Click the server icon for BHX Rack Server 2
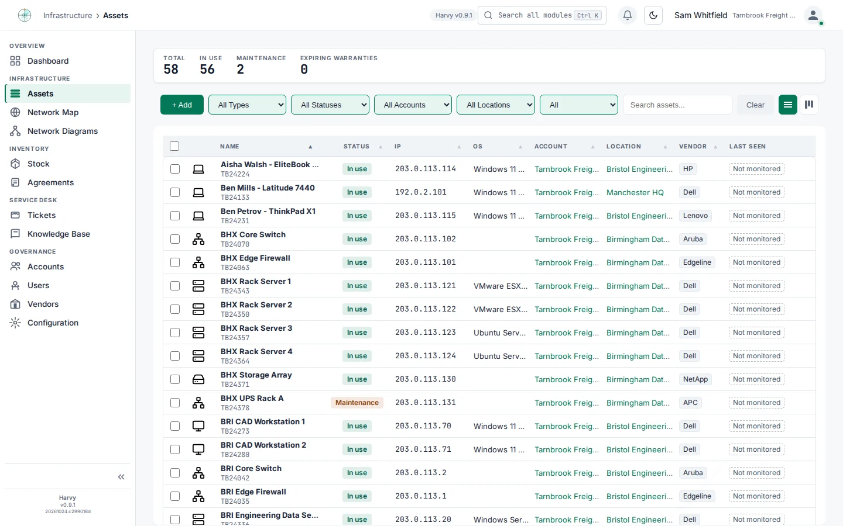The image size is (843, 526). tap(198, 309)
